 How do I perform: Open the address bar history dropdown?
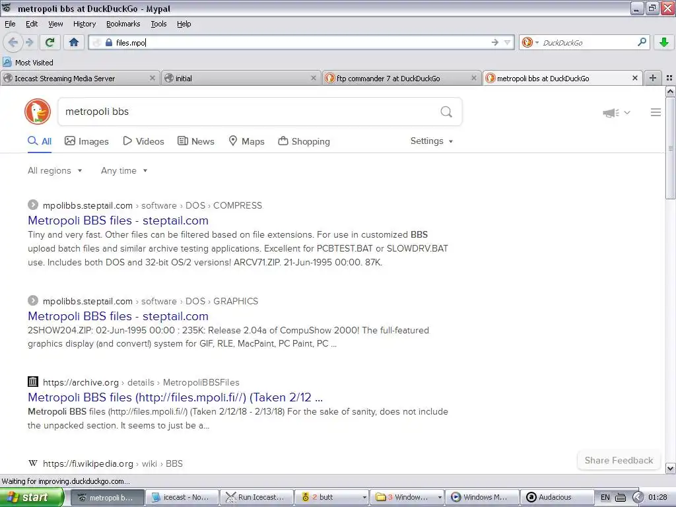click(508, 42)
